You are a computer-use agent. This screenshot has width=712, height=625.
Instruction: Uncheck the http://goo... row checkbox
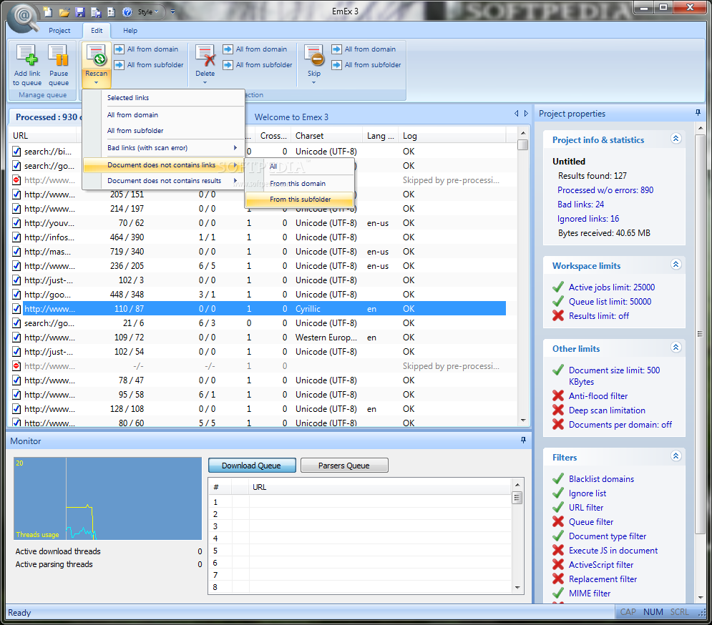coord(16,295)
